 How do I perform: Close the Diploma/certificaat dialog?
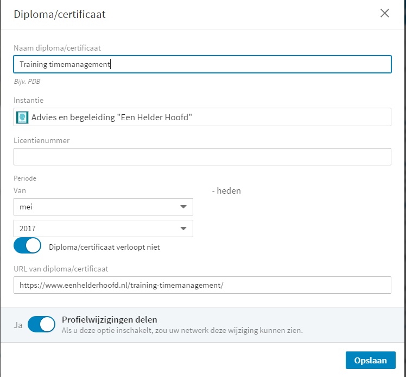click(x=384, y=13)
